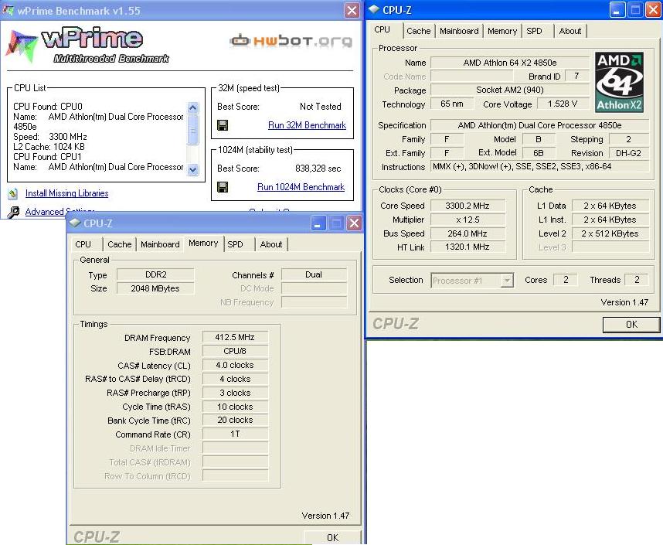Click the CPU List scrollbar thumb
The height and width of the screenshot is (545, 663).
[193, 129]
